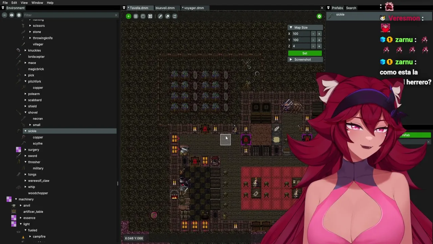Select the woodchopper tree item
The width and height of the screenshot is (433, 244).
38,193
